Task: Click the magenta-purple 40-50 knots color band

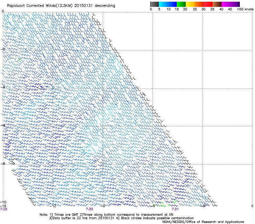Action: (x=231, y=4)
